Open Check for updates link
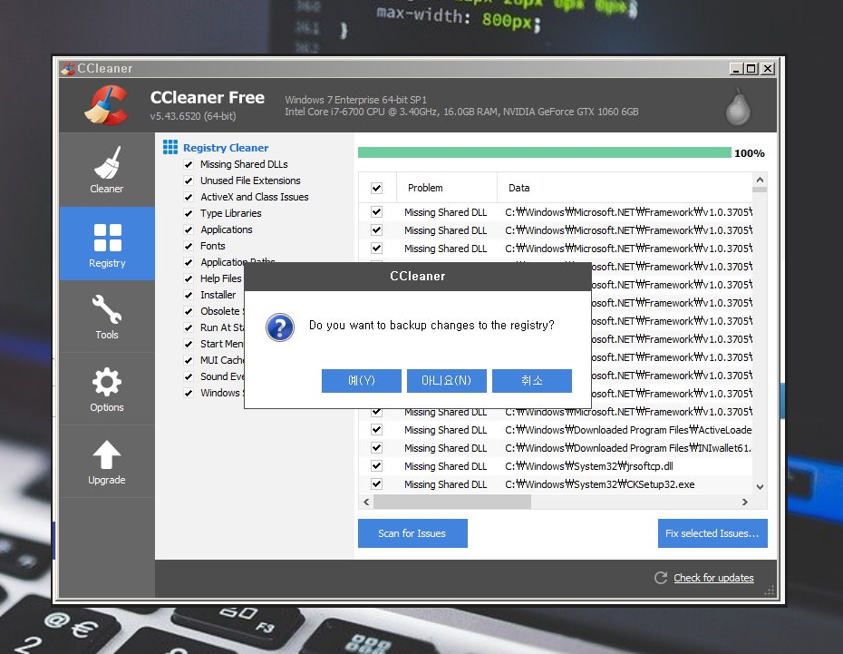 point(713,578)
